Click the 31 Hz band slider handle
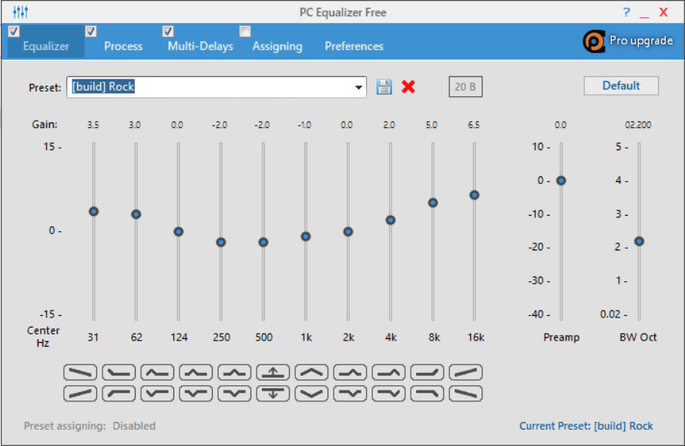Screen dimensions: 685x446 [93, 211]
